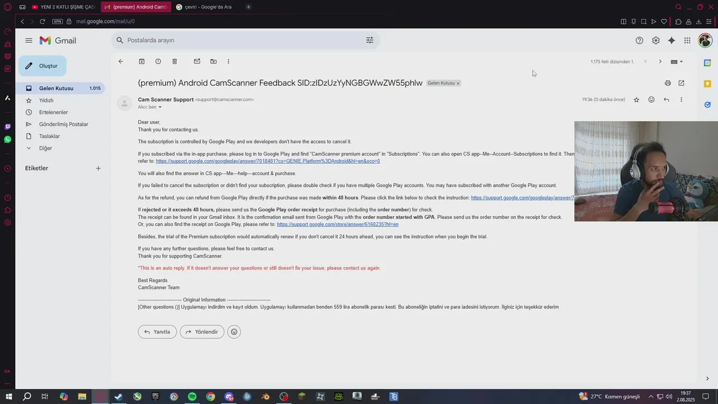
Task: Print the whole conversation
Action: tap(668, 83)
